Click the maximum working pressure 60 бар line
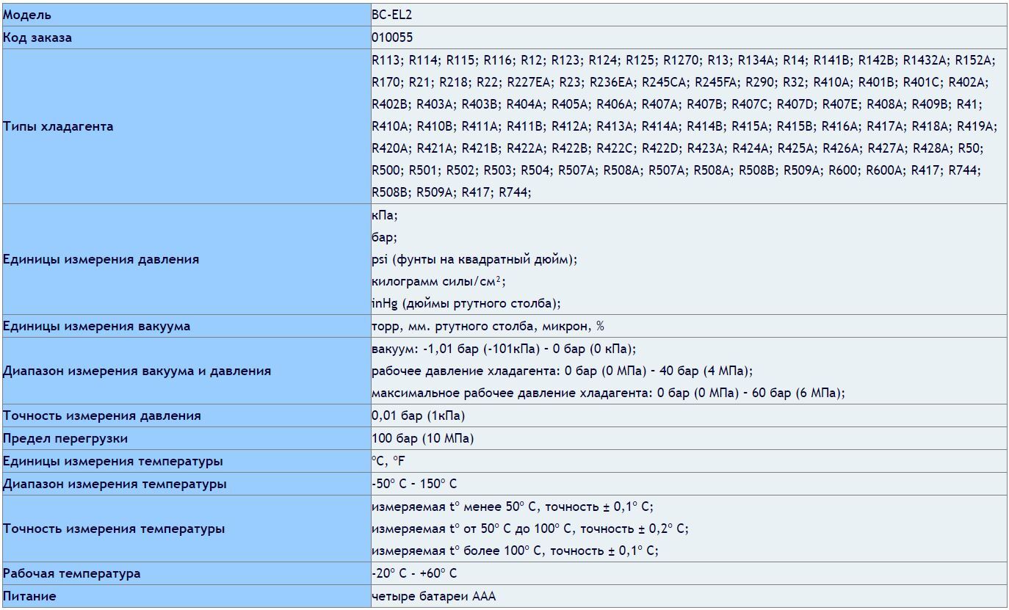Screen dimensions: 1009x610 click(x=608, y=393)
